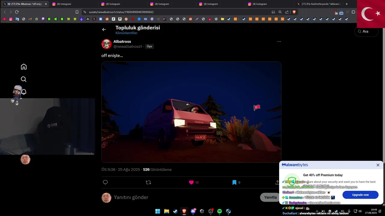The height and width of the screenshot is (216, 385).
Task: Open YouTube bookmark in bookmarks bar
Action: 4,19
